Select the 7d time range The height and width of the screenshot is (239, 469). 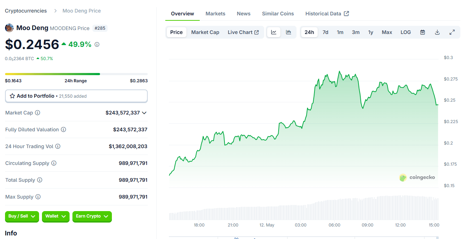[325, 32]
